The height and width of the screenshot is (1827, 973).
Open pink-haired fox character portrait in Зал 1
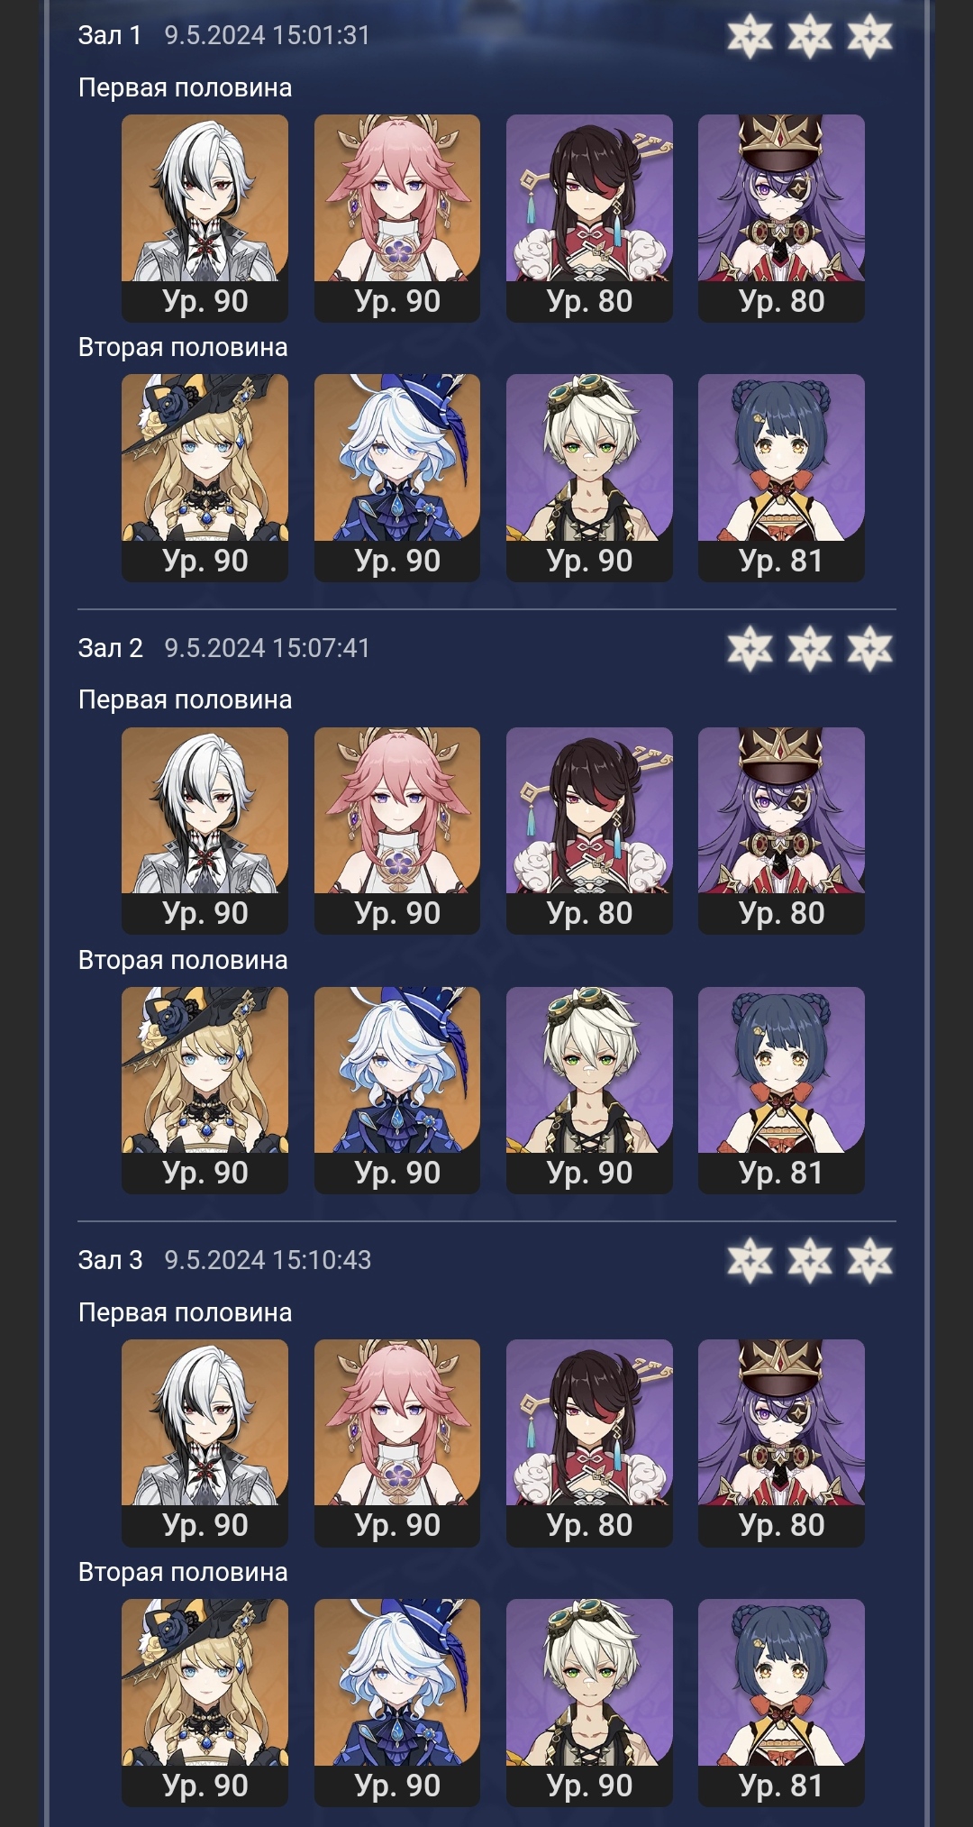(x=396, y=217)
